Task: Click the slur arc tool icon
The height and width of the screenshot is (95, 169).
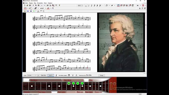Action: pos(25,8)
